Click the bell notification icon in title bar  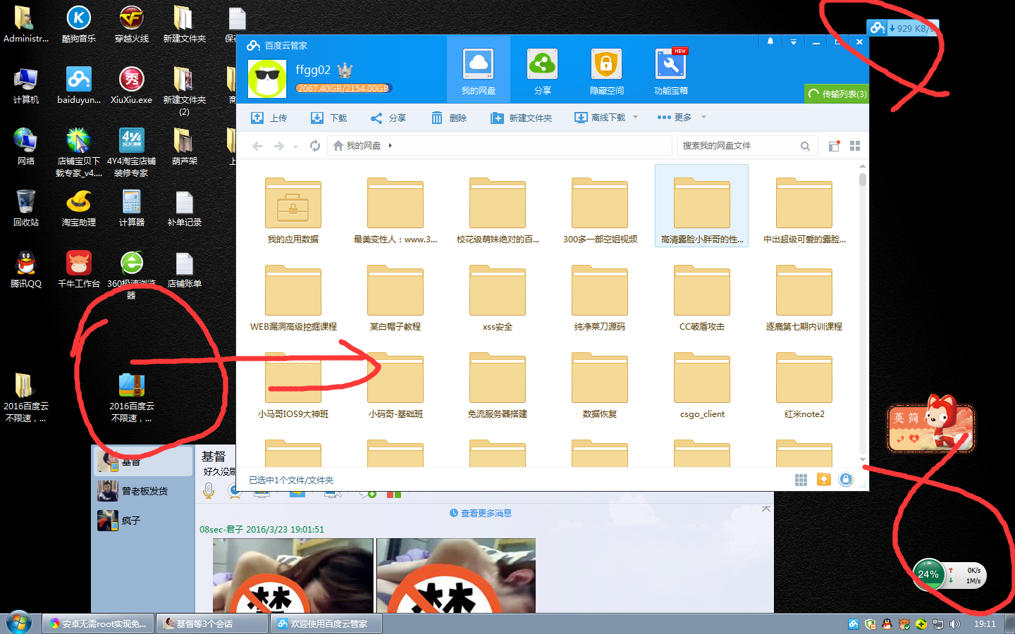pyautogui.click(x=770, y=42)
